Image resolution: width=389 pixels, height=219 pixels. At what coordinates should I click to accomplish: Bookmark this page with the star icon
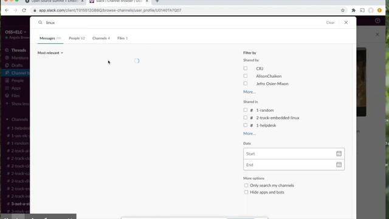coord(343,10)
